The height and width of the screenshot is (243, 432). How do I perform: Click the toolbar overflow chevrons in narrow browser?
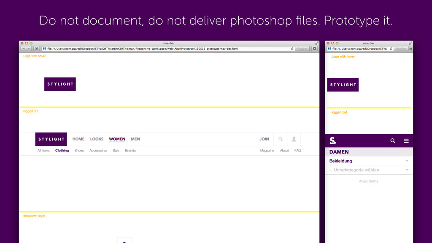410,49
